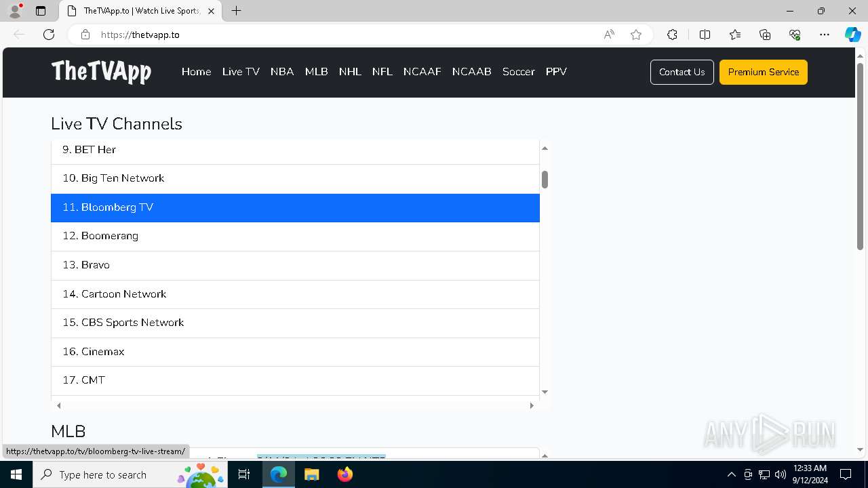
Task: Click the taskbar search box
Action: (x=130, y=474)
